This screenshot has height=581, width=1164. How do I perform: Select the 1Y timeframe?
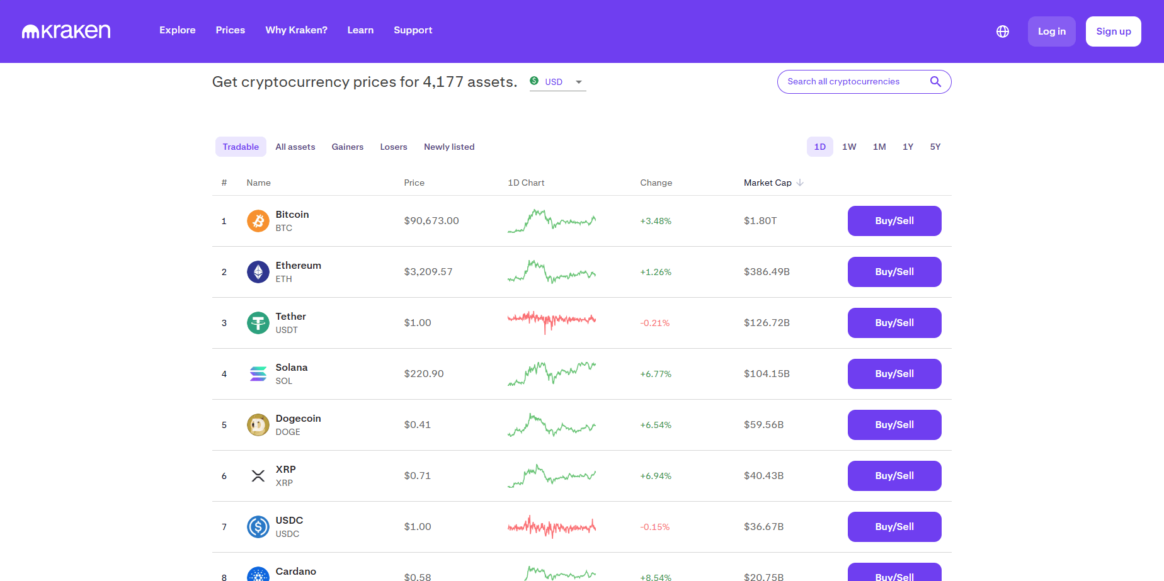click(x=908, y=147)
